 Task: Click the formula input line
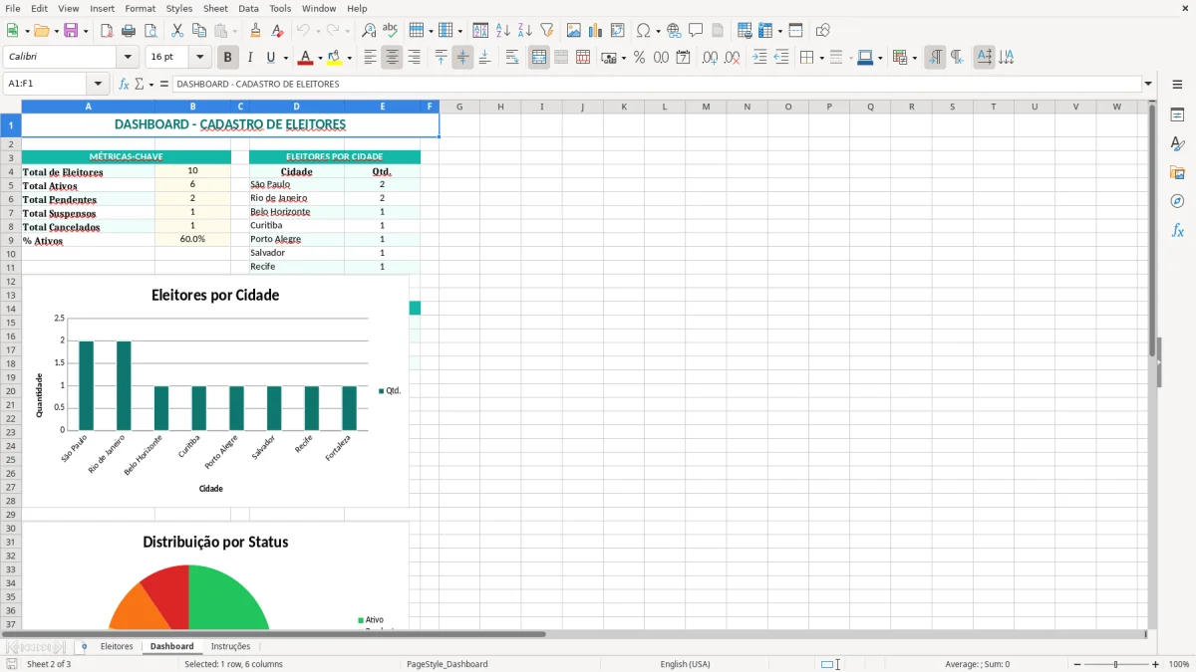(657, 84)
